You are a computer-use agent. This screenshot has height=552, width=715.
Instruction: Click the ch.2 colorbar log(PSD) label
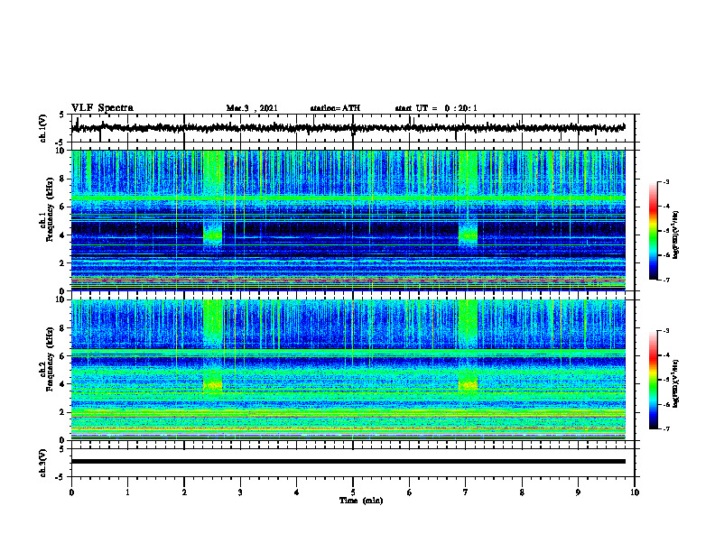[676, 383]
